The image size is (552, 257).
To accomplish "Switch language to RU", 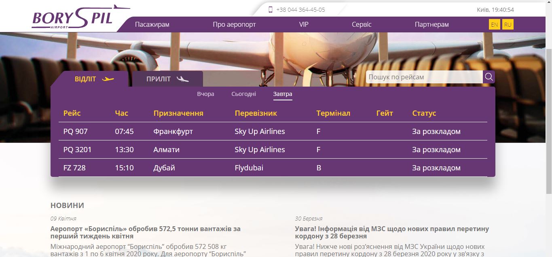I will [x=508, y=25].
